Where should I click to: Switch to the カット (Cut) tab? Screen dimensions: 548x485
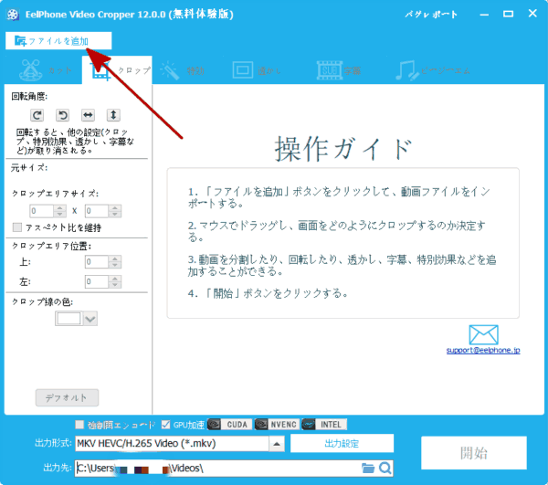(47, 70)
